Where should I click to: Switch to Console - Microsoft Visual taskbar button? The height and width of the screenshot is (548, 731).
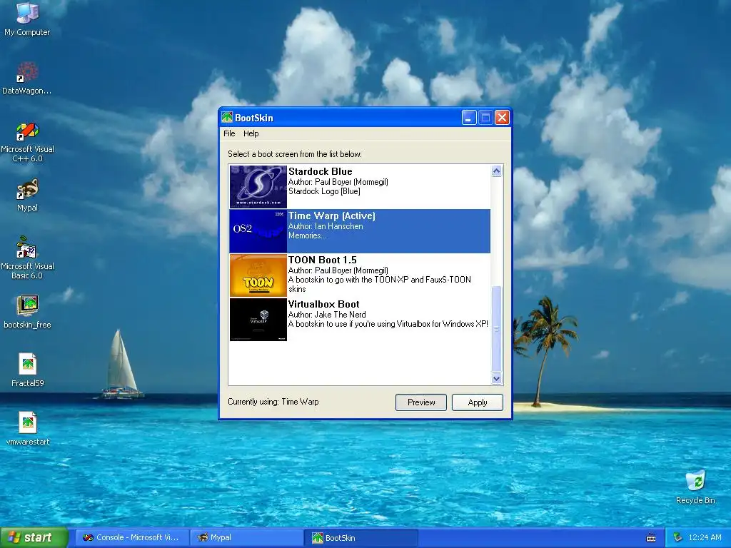coord(132,537)
